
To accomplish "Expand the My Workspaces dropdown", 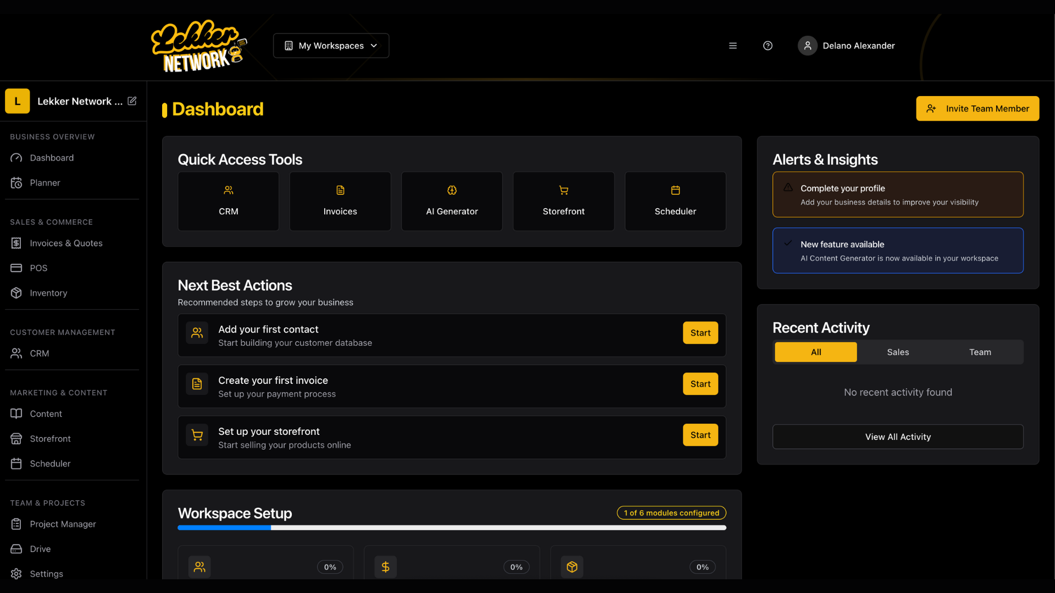I will point(331,46).
